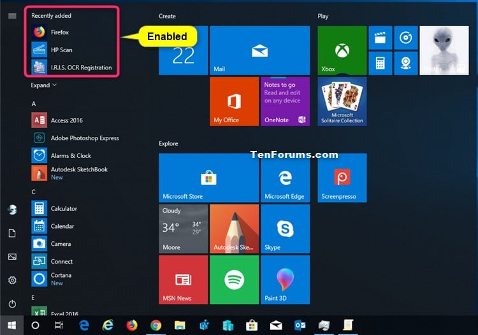
Task: Open the user account picture
Action: coord(12,210)
